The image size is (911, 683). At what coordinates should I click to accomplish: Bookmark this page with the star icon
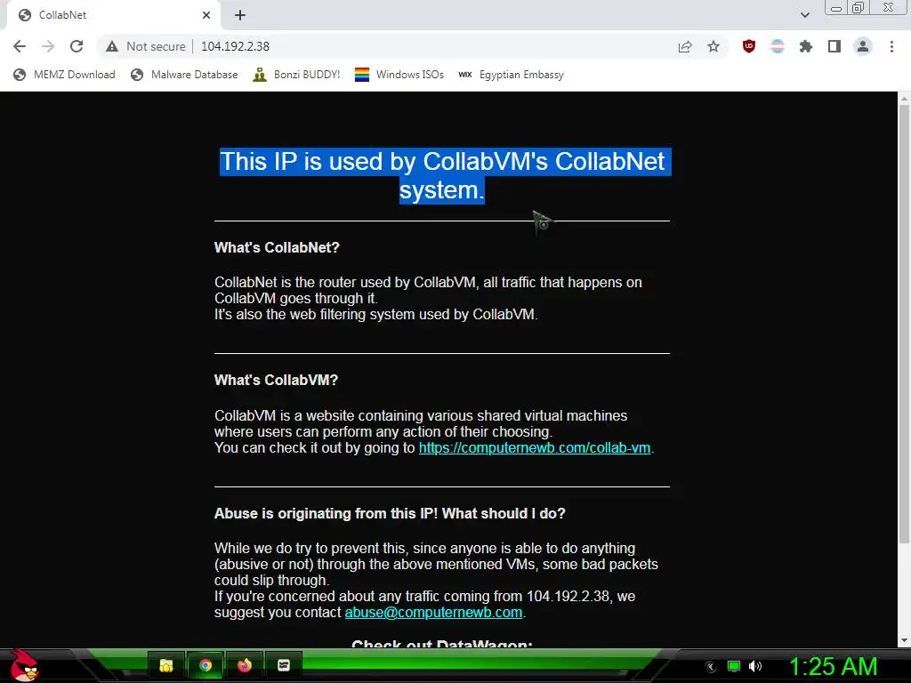[713, 46]
